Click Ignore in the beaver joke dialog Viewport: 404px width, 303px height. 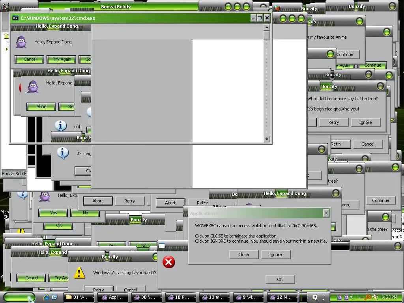pos(366,122)
